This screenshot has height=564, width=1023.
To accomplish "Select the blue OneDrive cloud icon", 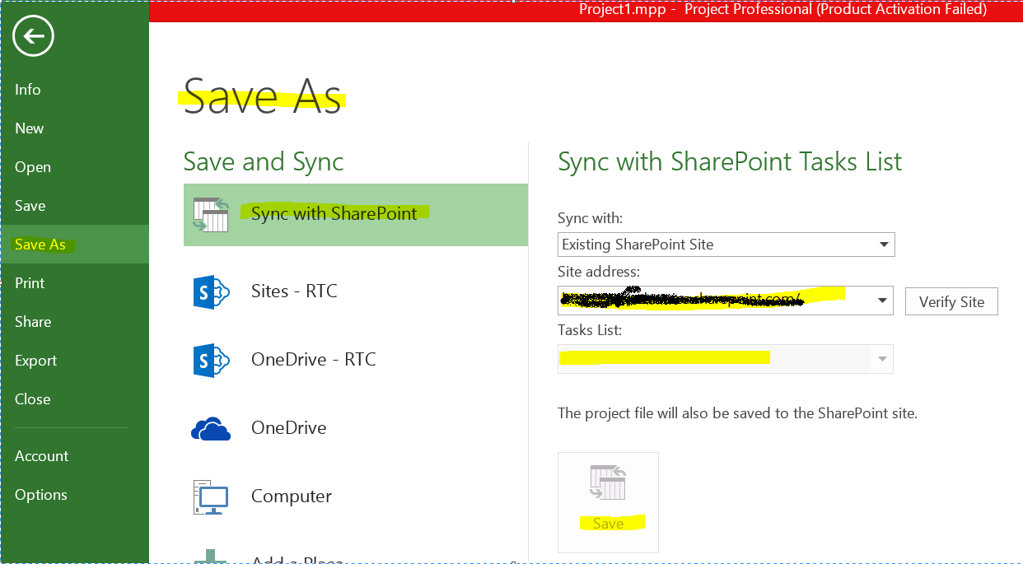I will click(x=211, y=428).
